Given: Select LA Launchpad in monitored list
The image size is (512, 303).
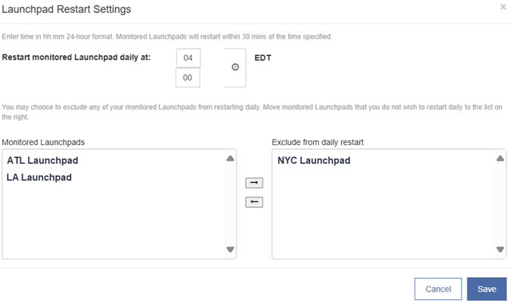Looking at the screenshot, I should click(39, 178).
